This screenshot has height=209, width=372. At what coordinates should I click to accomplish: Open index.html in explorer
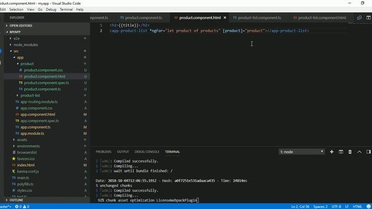(x=26, y=165)
